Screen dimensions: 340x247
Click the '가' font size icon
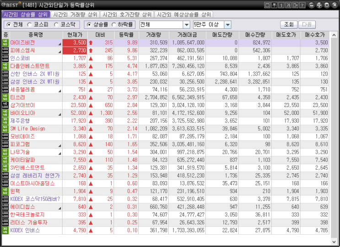coord(288,5)
